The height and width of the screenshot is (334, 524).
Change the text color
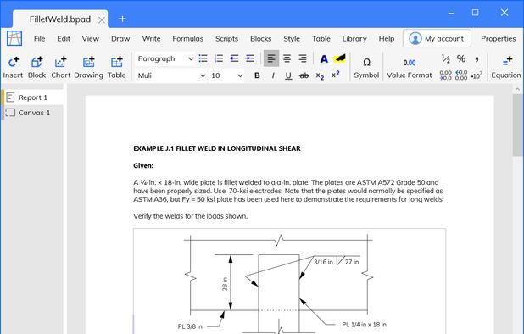pos(324,59)
